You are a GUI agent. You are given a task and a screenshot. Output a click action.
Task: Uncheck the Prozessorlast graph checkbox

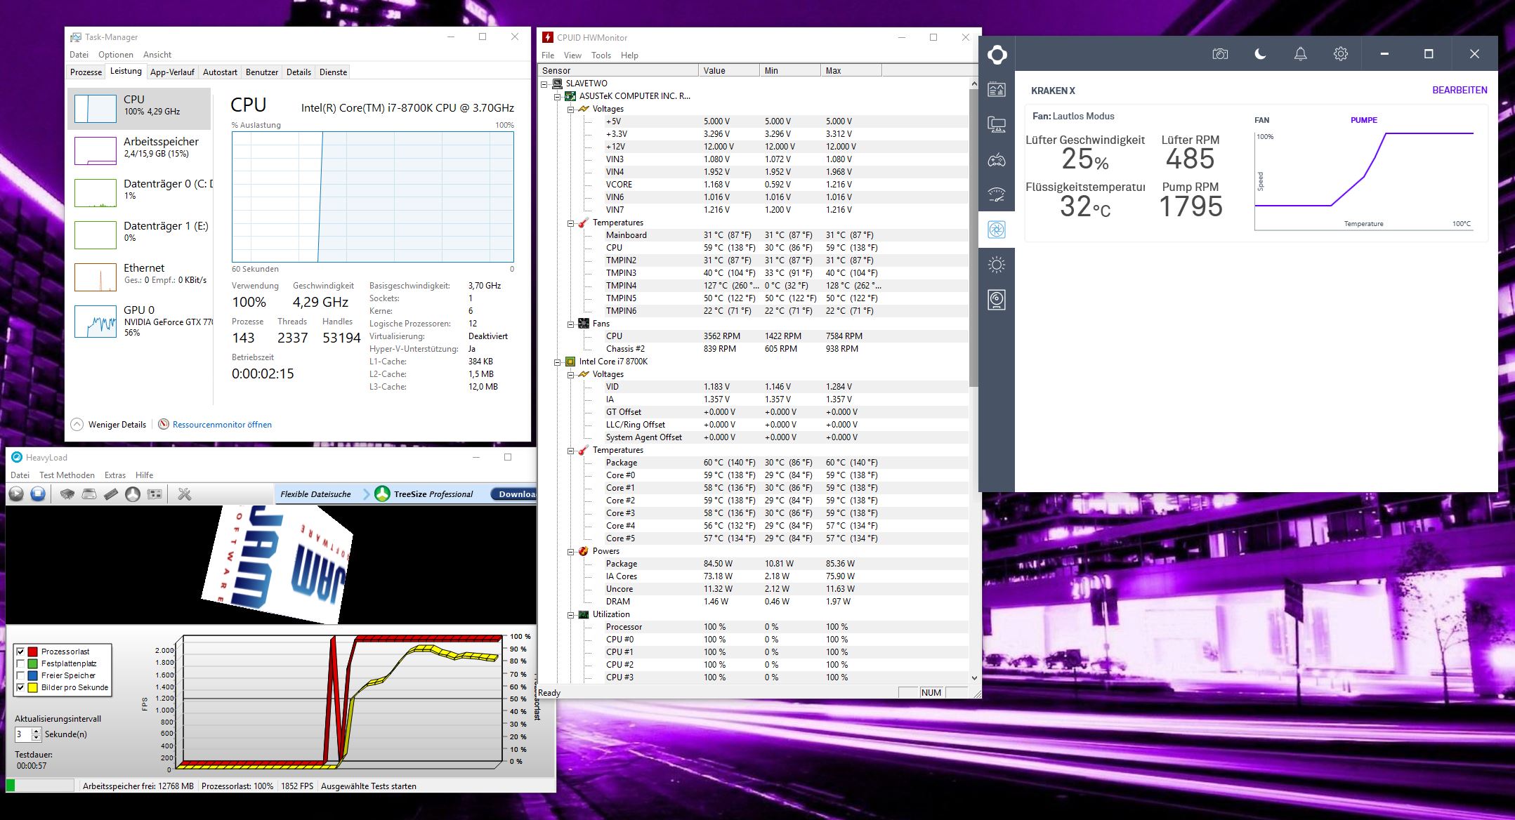[20, 652]
